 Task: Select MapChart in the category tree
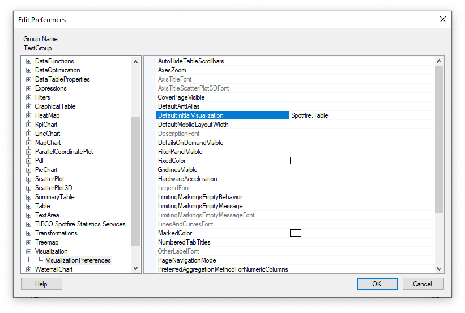tap(48, 143)
